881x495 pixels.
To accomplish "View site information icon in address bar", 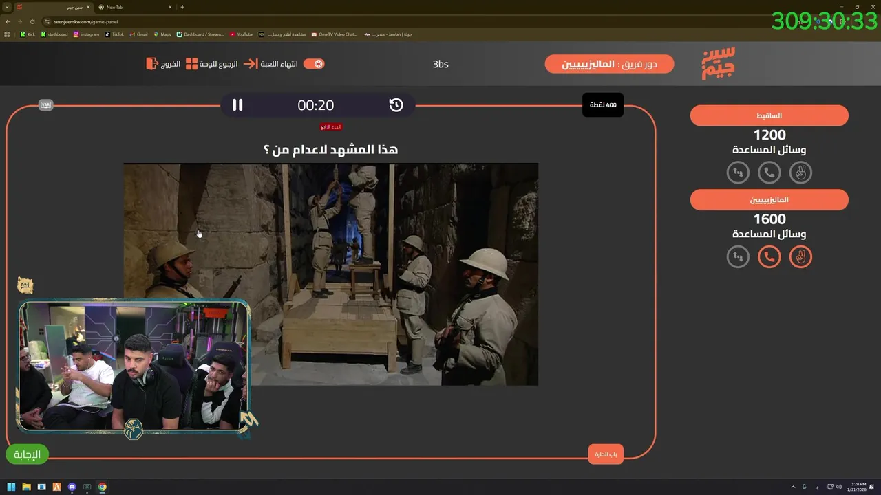I will pyautogui.click(x=47, y=21).
